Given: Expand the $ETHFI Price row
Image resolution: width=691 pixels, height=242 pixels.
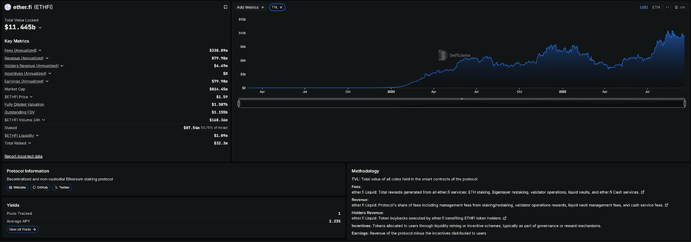Looking at the screenshot, I should click(31, 97).
